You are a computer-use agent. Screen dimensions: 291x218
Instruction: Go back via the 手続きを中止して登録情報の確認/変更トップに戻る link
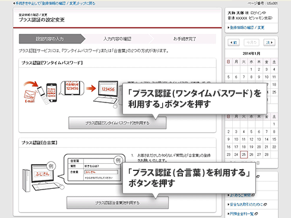point(54,4)
